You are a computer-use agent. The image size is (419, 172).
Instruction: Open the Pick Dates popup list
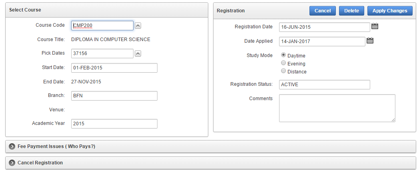point(138,53)
